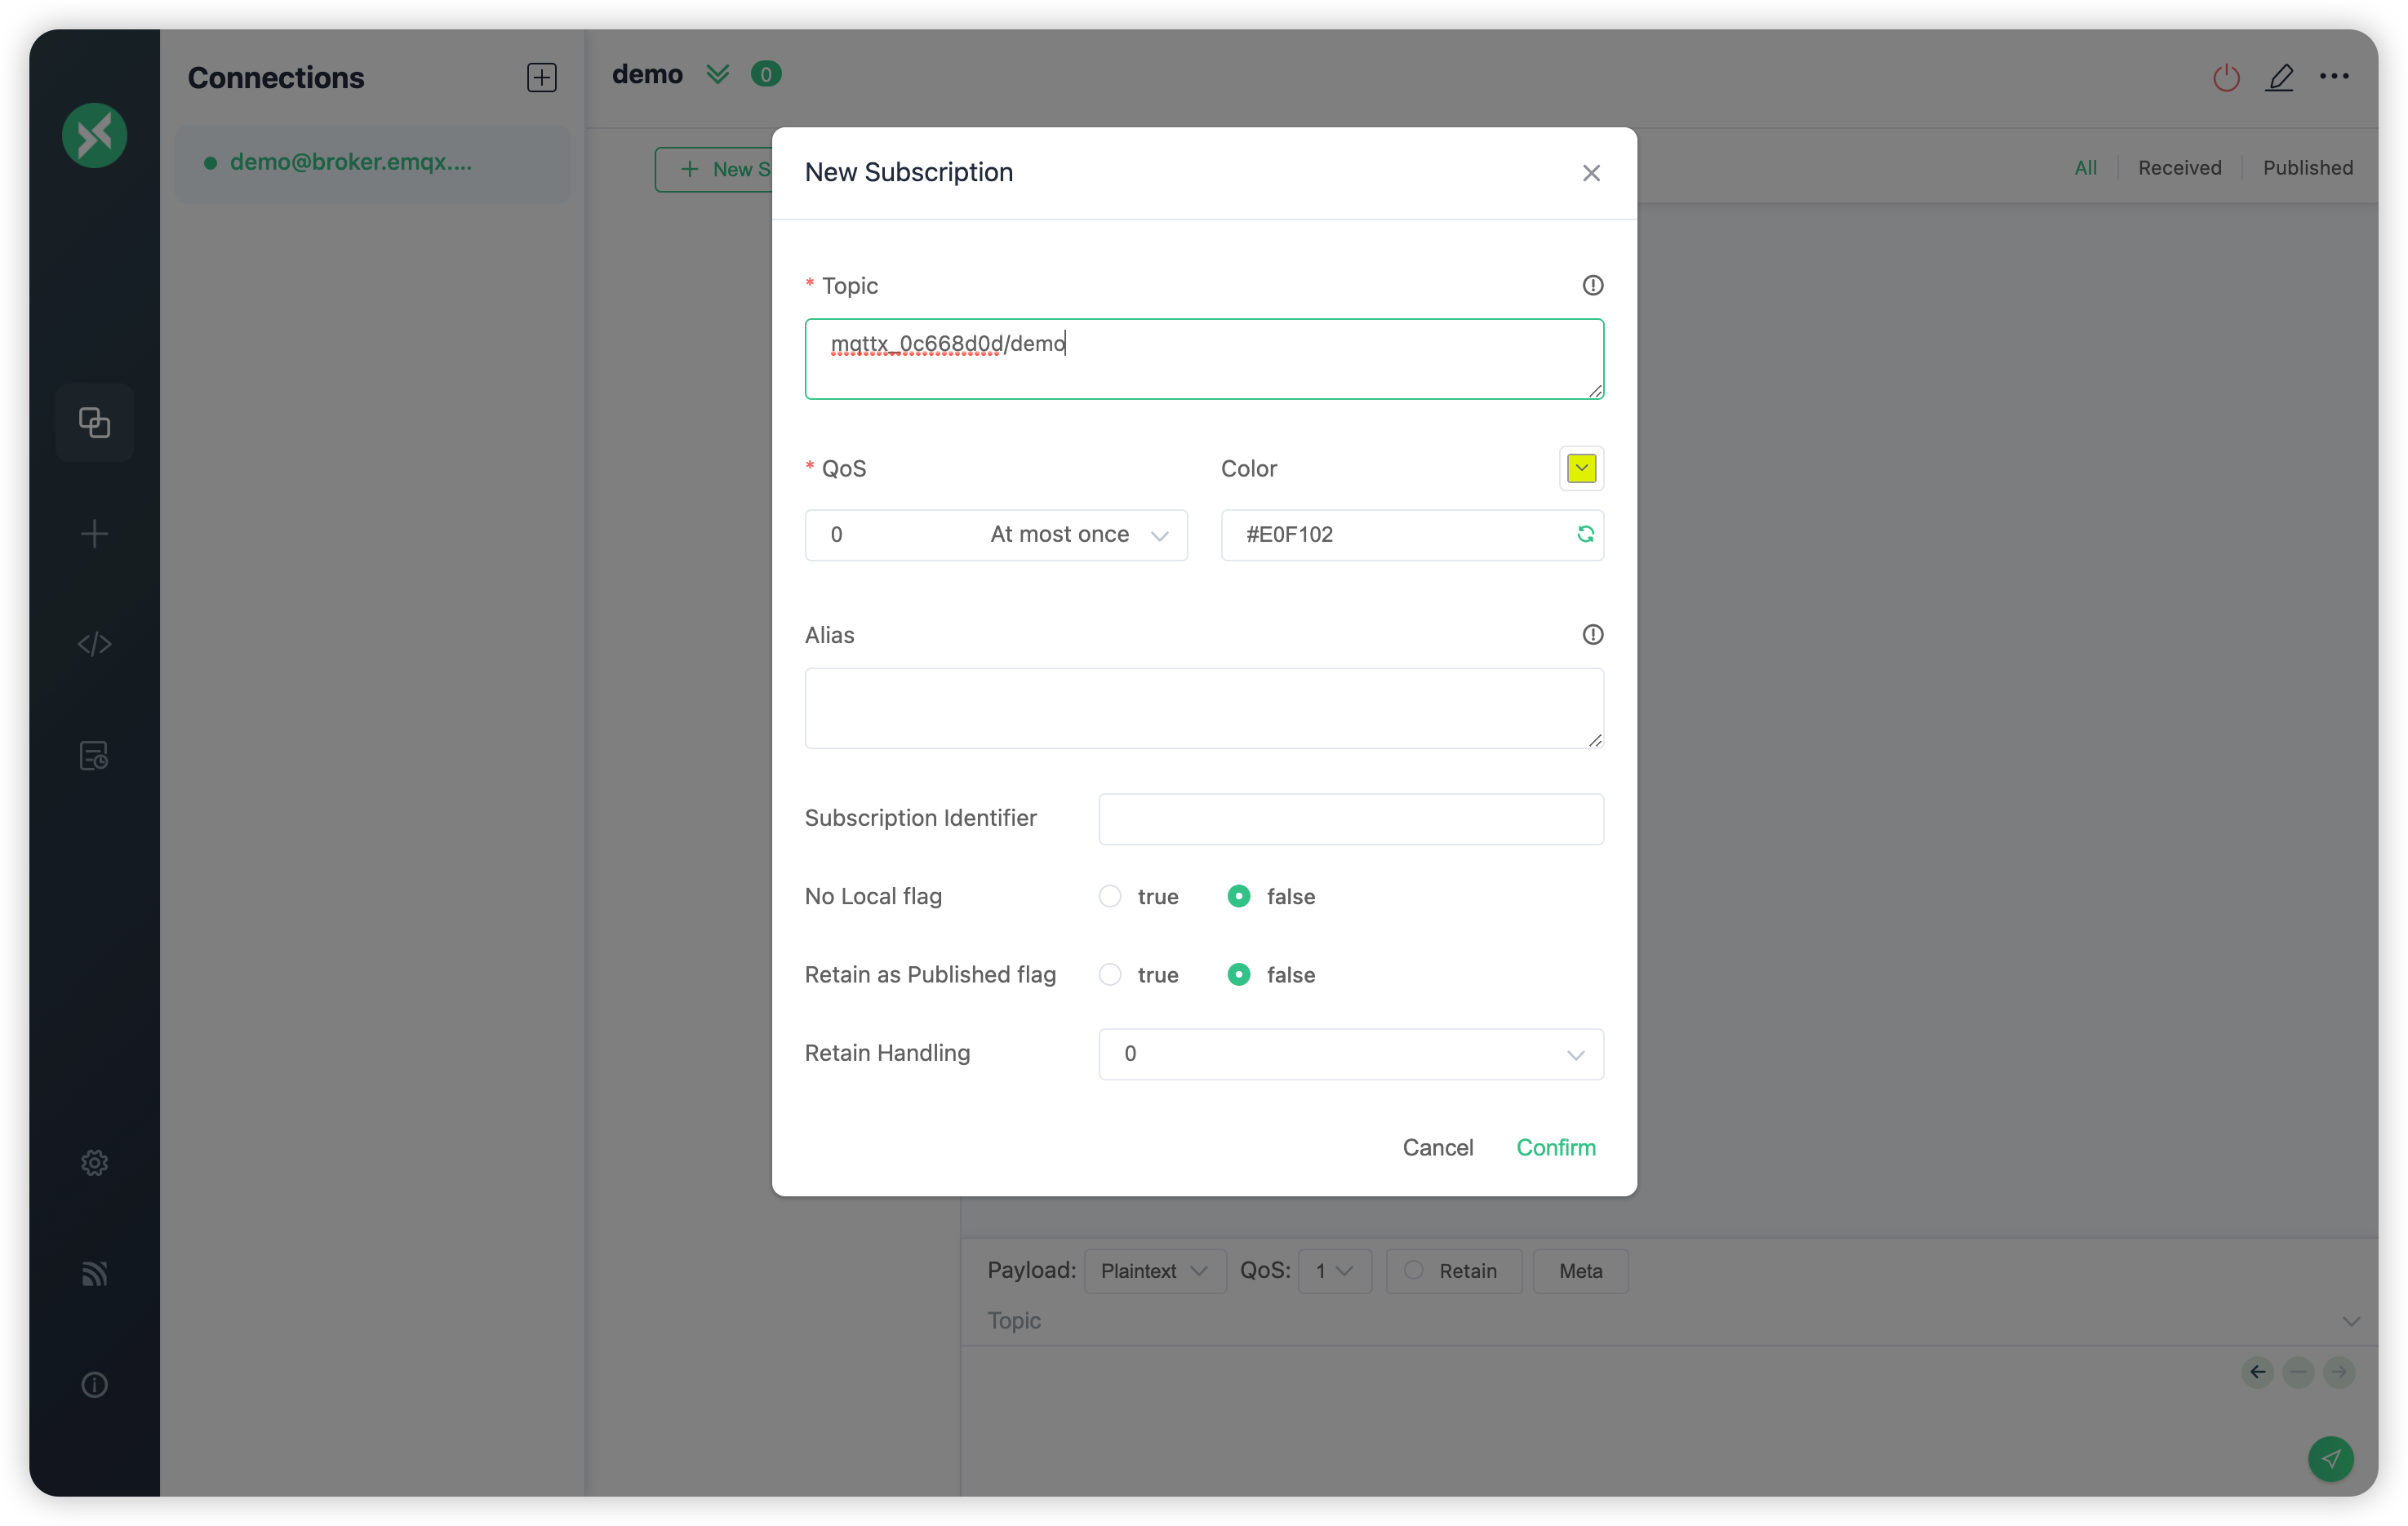The width and height of the screenshot is (2408, 1526).
Task: Click the yellow color swatch for subscription
Action: pos(1578,468)
